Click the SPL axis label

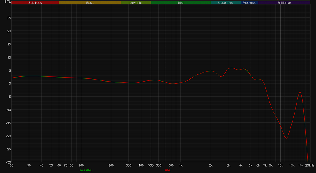(7, 2)
